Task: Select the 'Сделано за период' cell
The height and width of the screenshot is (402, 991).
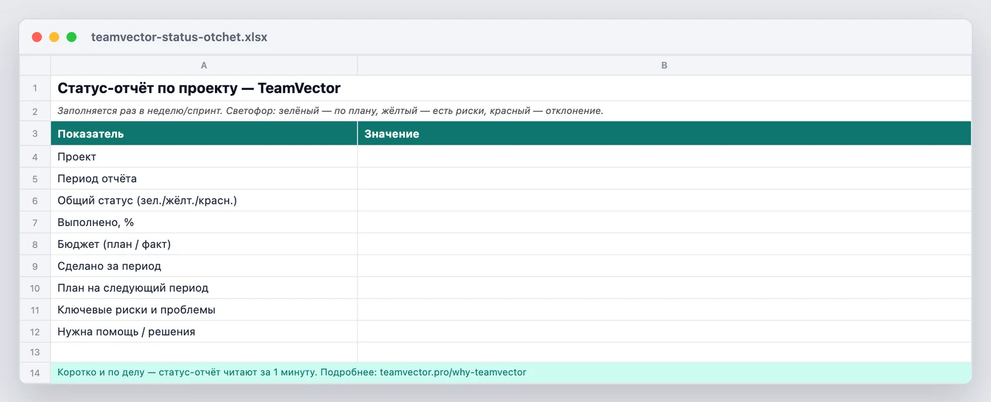Action: click(x=204, y=266)
